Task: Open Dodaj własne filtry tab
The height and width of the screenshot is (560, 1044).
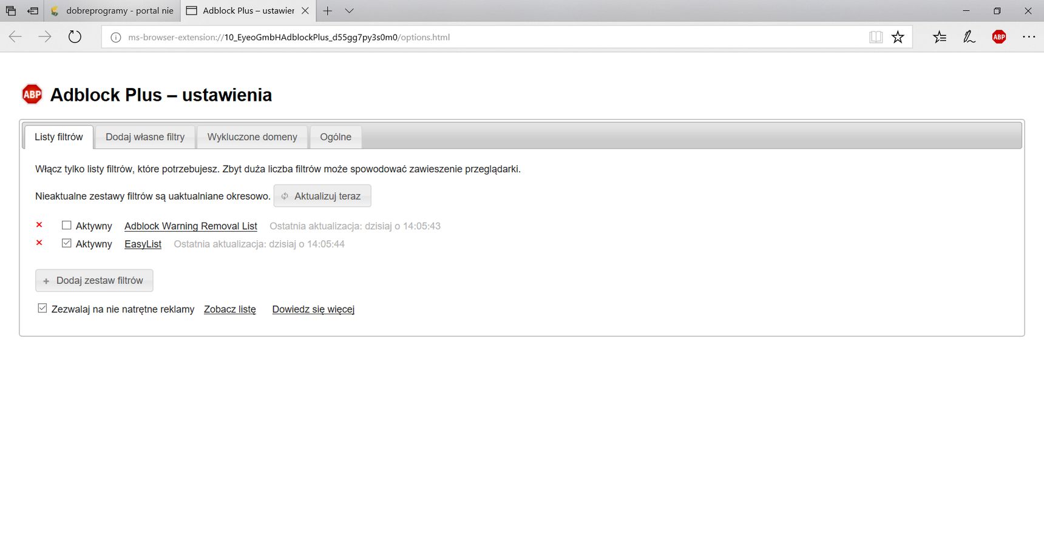Action: 145,137
